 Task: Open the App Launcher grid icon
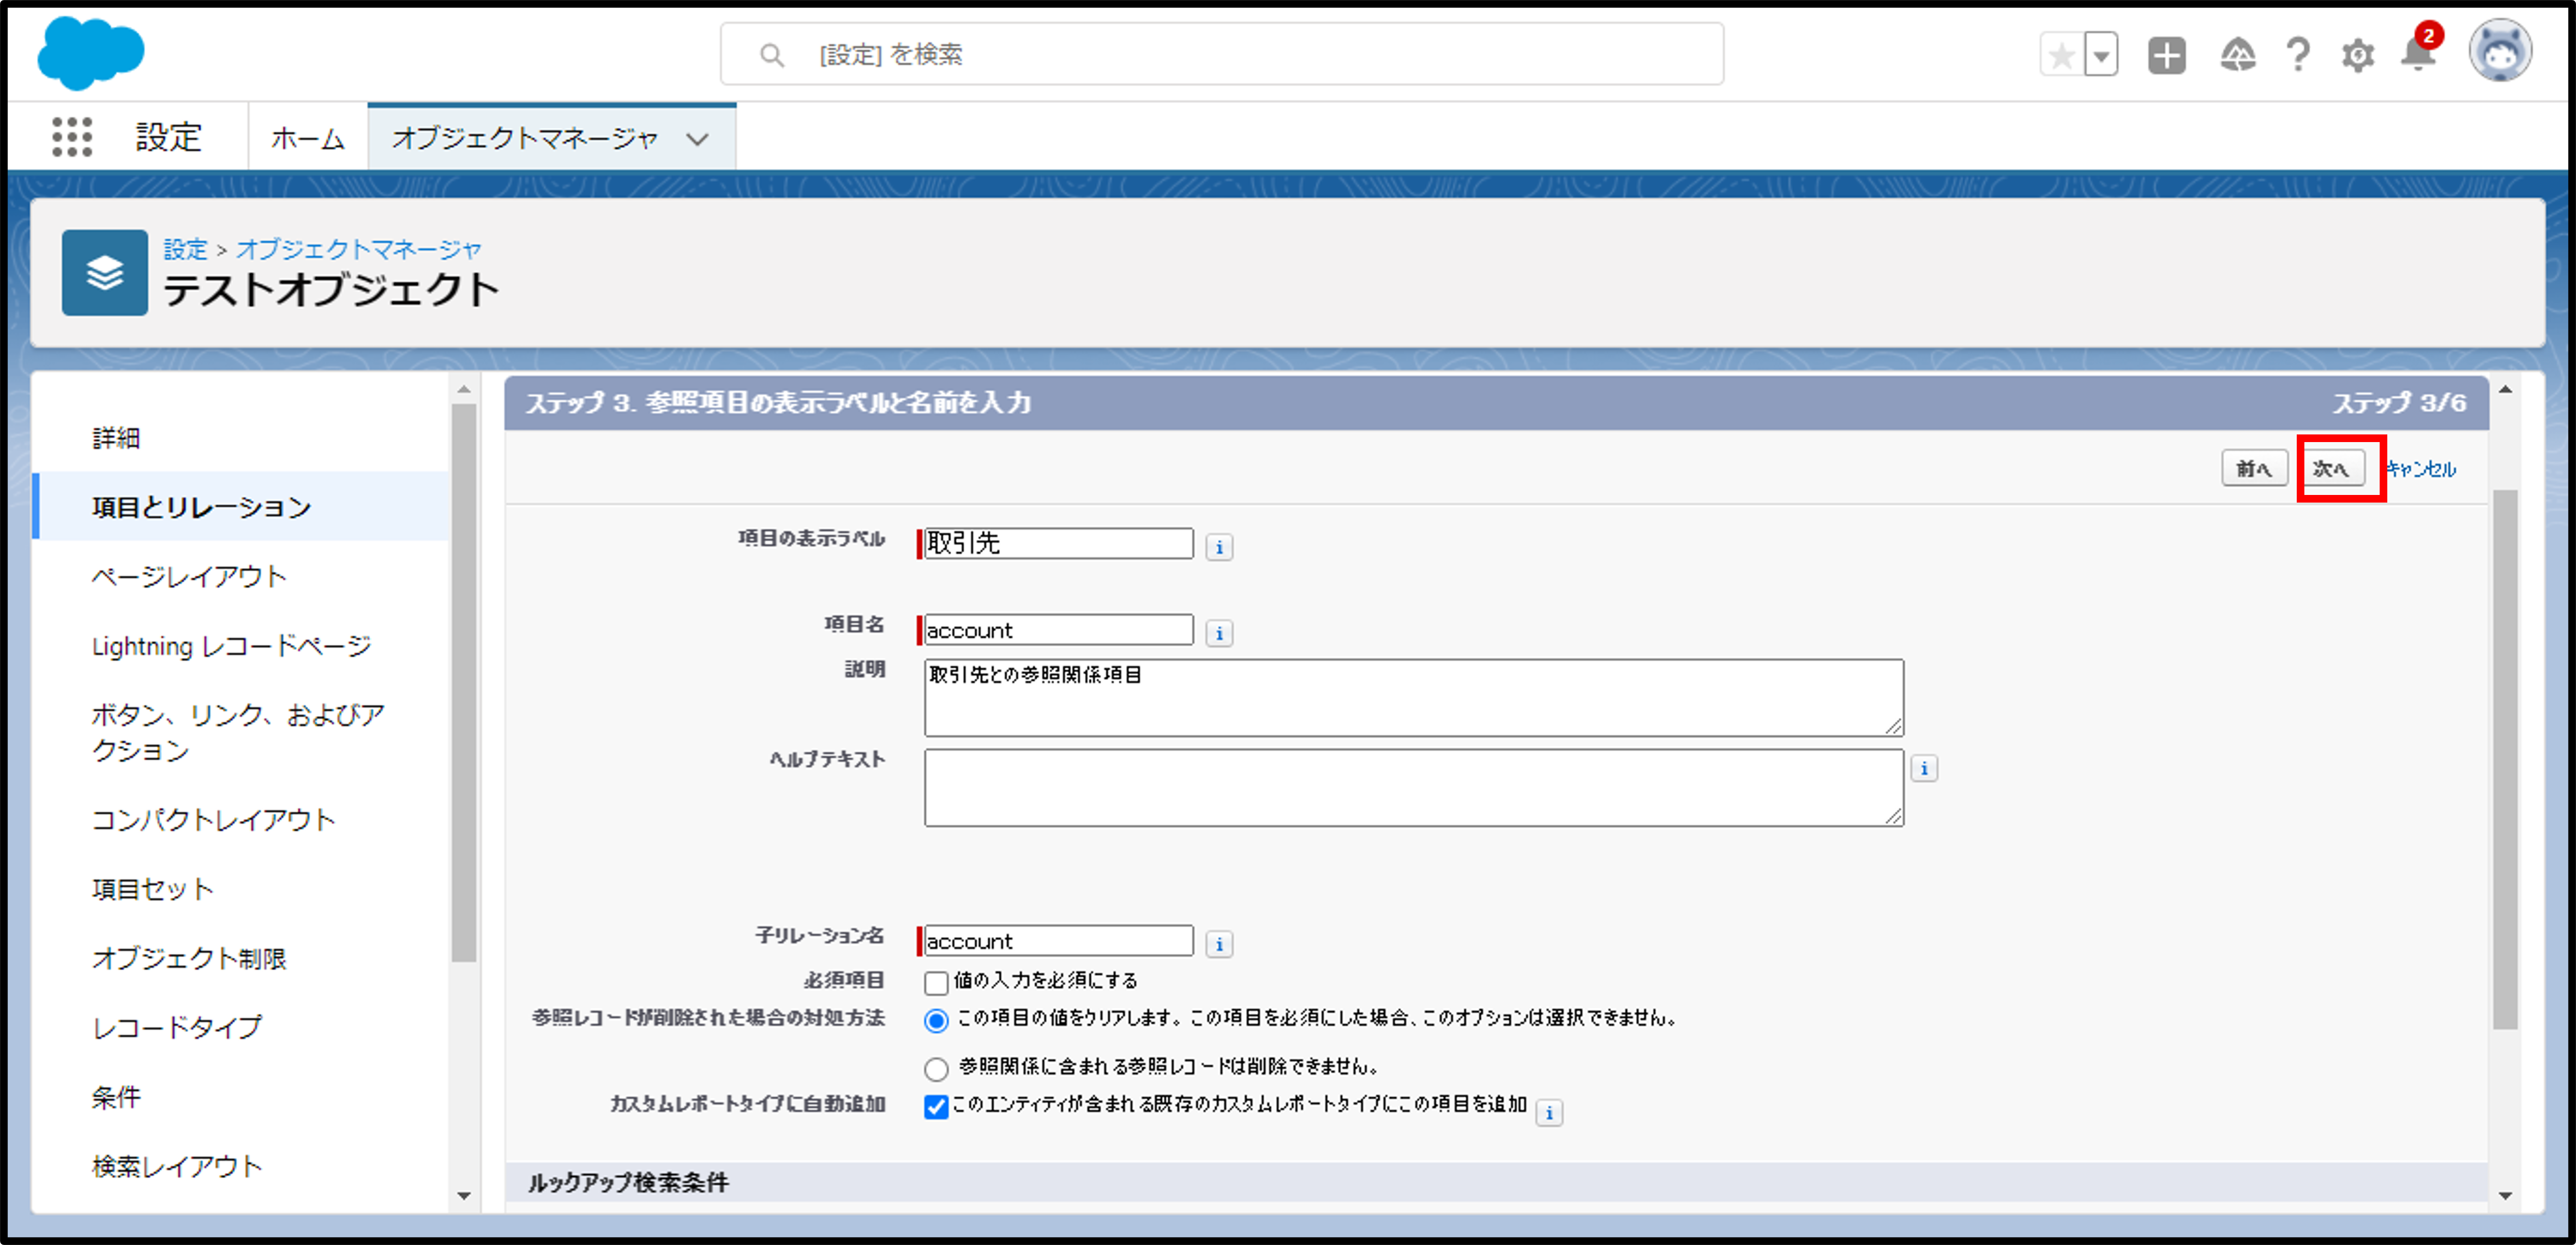click(x=72, y=136)
